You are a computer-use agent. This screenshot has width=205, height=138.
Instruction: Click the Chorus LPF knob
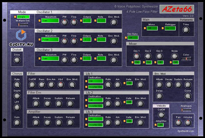click(x=17, y=107)
